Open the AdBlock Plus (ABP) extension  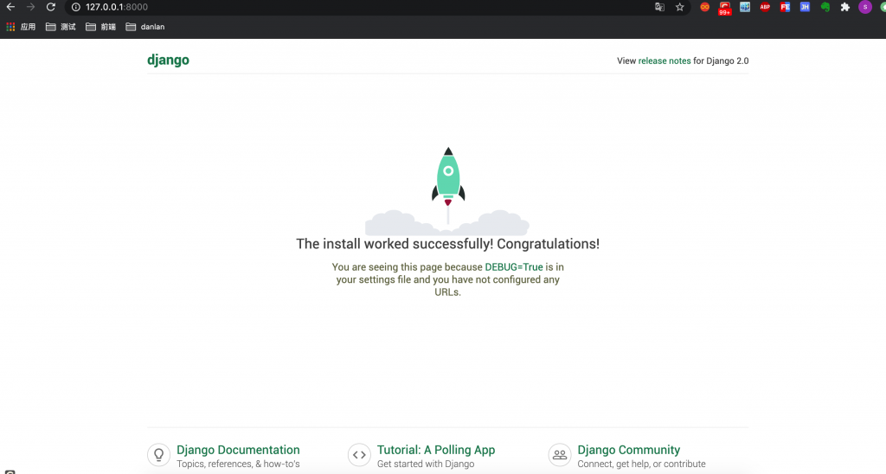pos(765,7)
